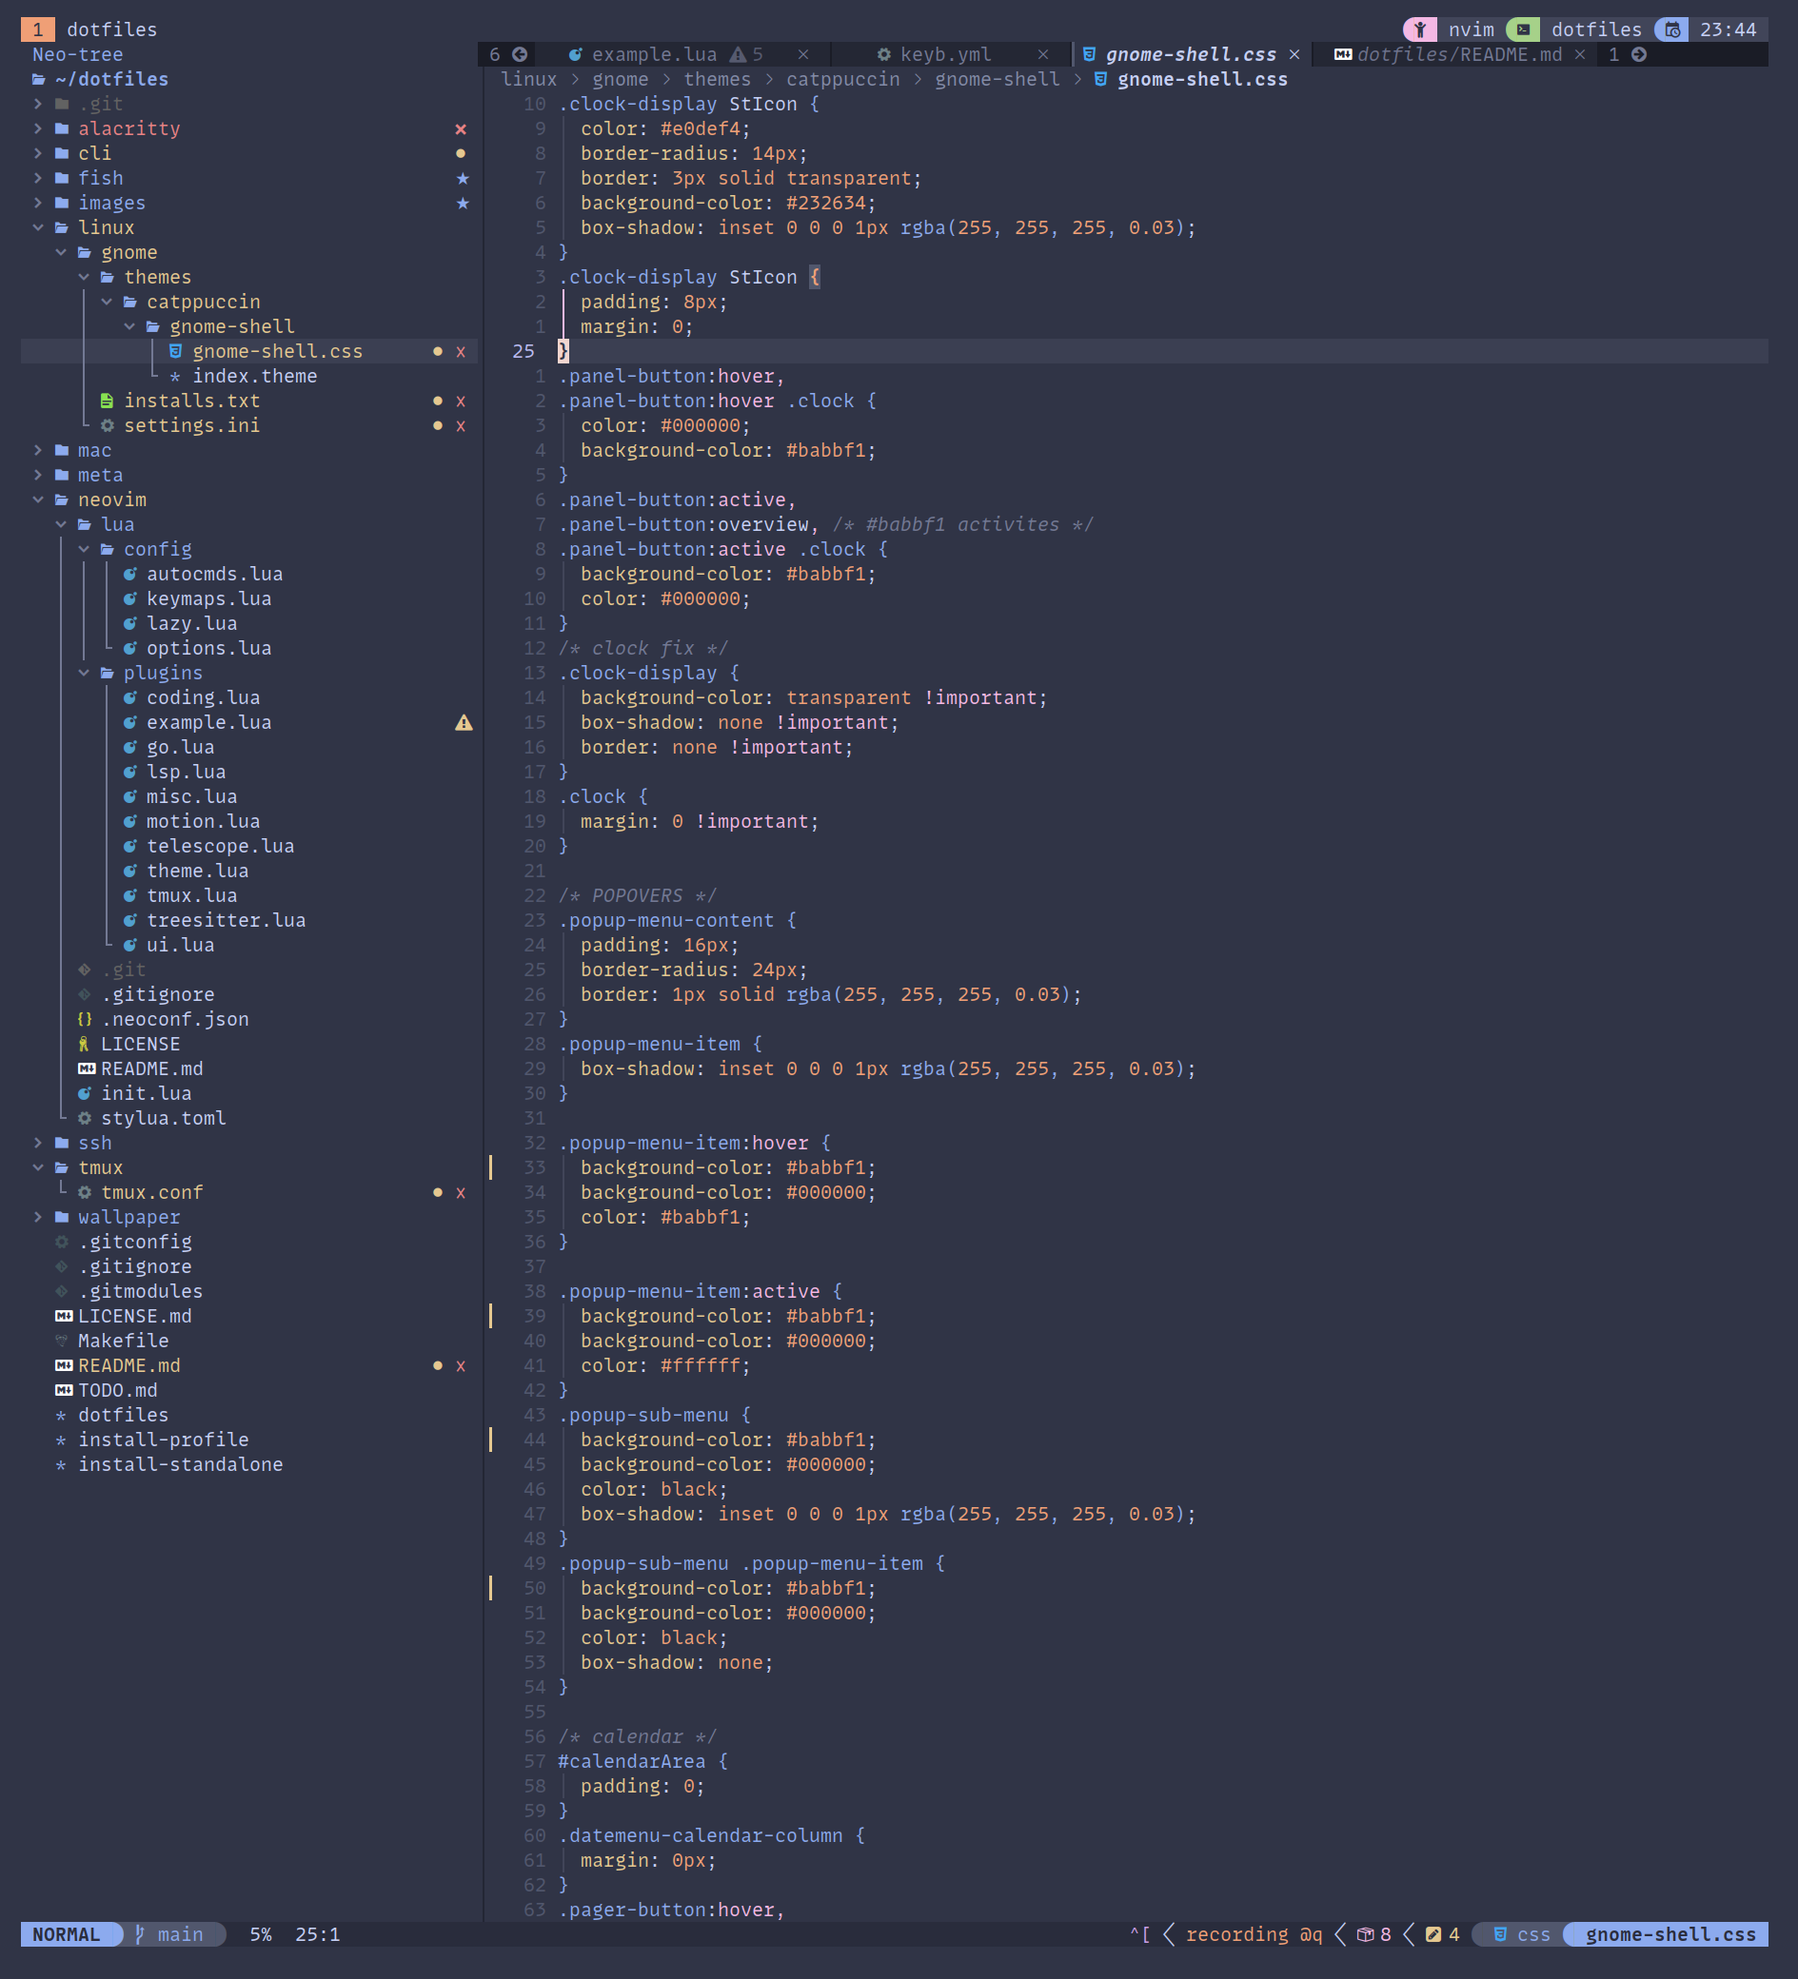
Task: Click the #232634 color value in code
Action: 825,204
